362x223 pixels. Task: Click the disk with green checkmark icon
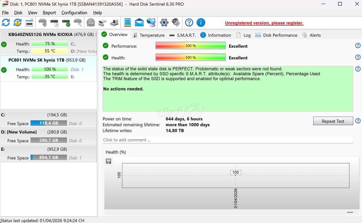click(66, 23)
